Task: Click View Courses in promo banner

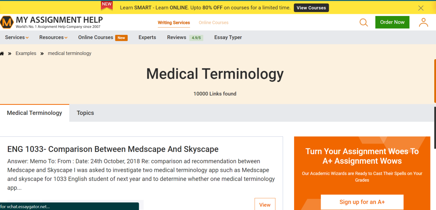Action: (x=311, y=8)
